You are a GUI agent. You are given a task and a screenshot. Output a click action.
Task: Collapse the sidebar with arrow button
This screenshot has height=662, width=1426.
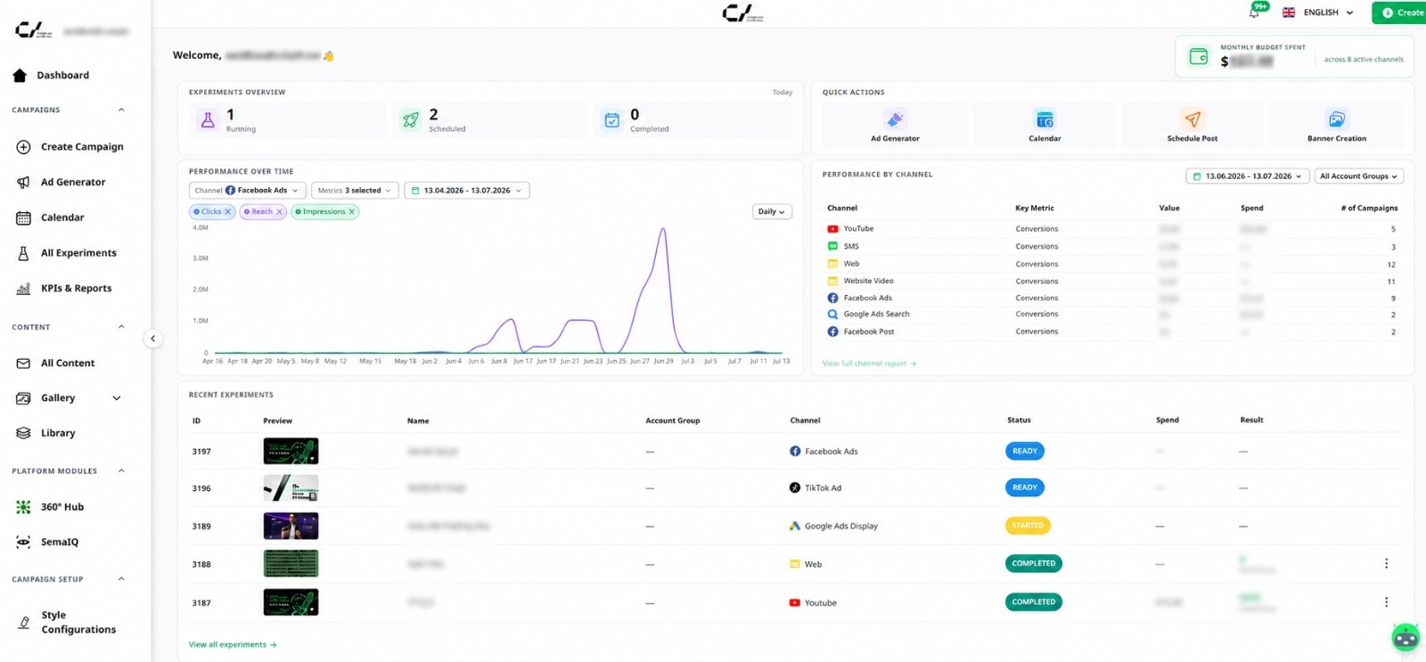pos(153,339)
